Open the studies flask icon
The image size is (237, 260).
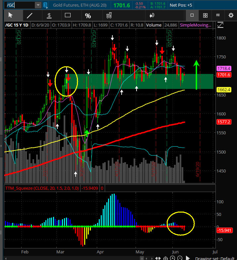point(108,15)
